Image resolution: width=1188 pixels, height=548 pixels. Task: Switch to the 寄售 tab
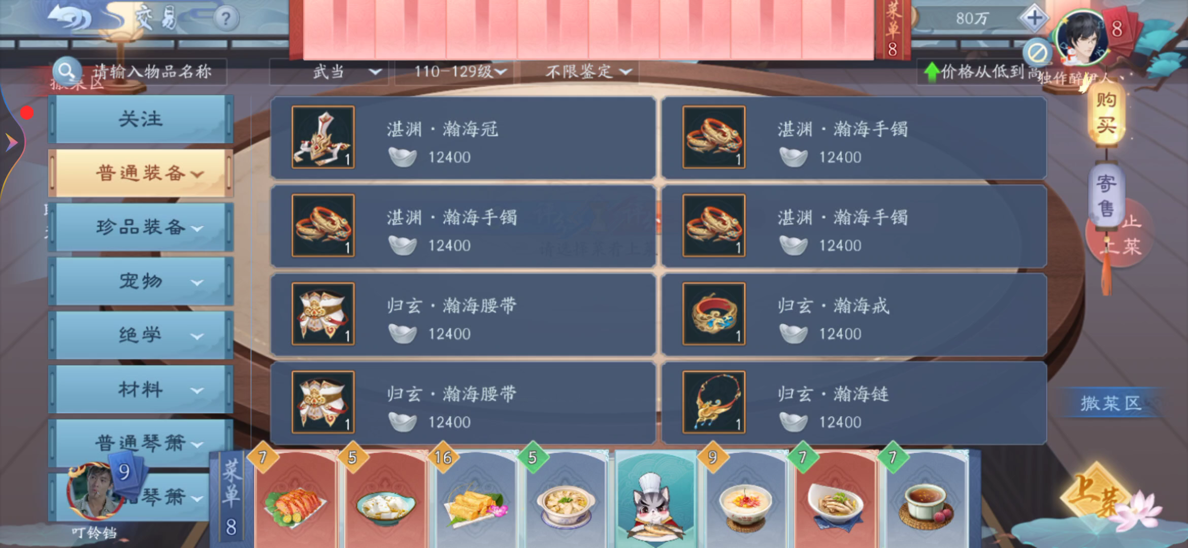(x=1106, y=196)
